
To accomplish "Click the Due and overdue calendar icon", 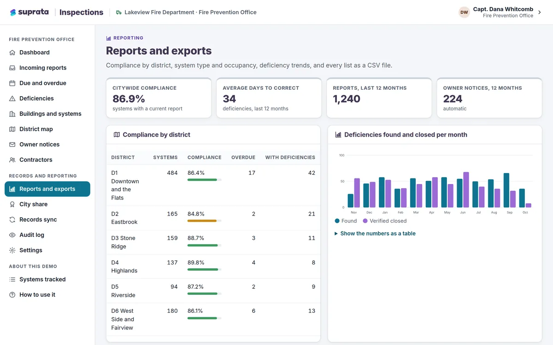I will pyautogui.click(x=12, y=83).
